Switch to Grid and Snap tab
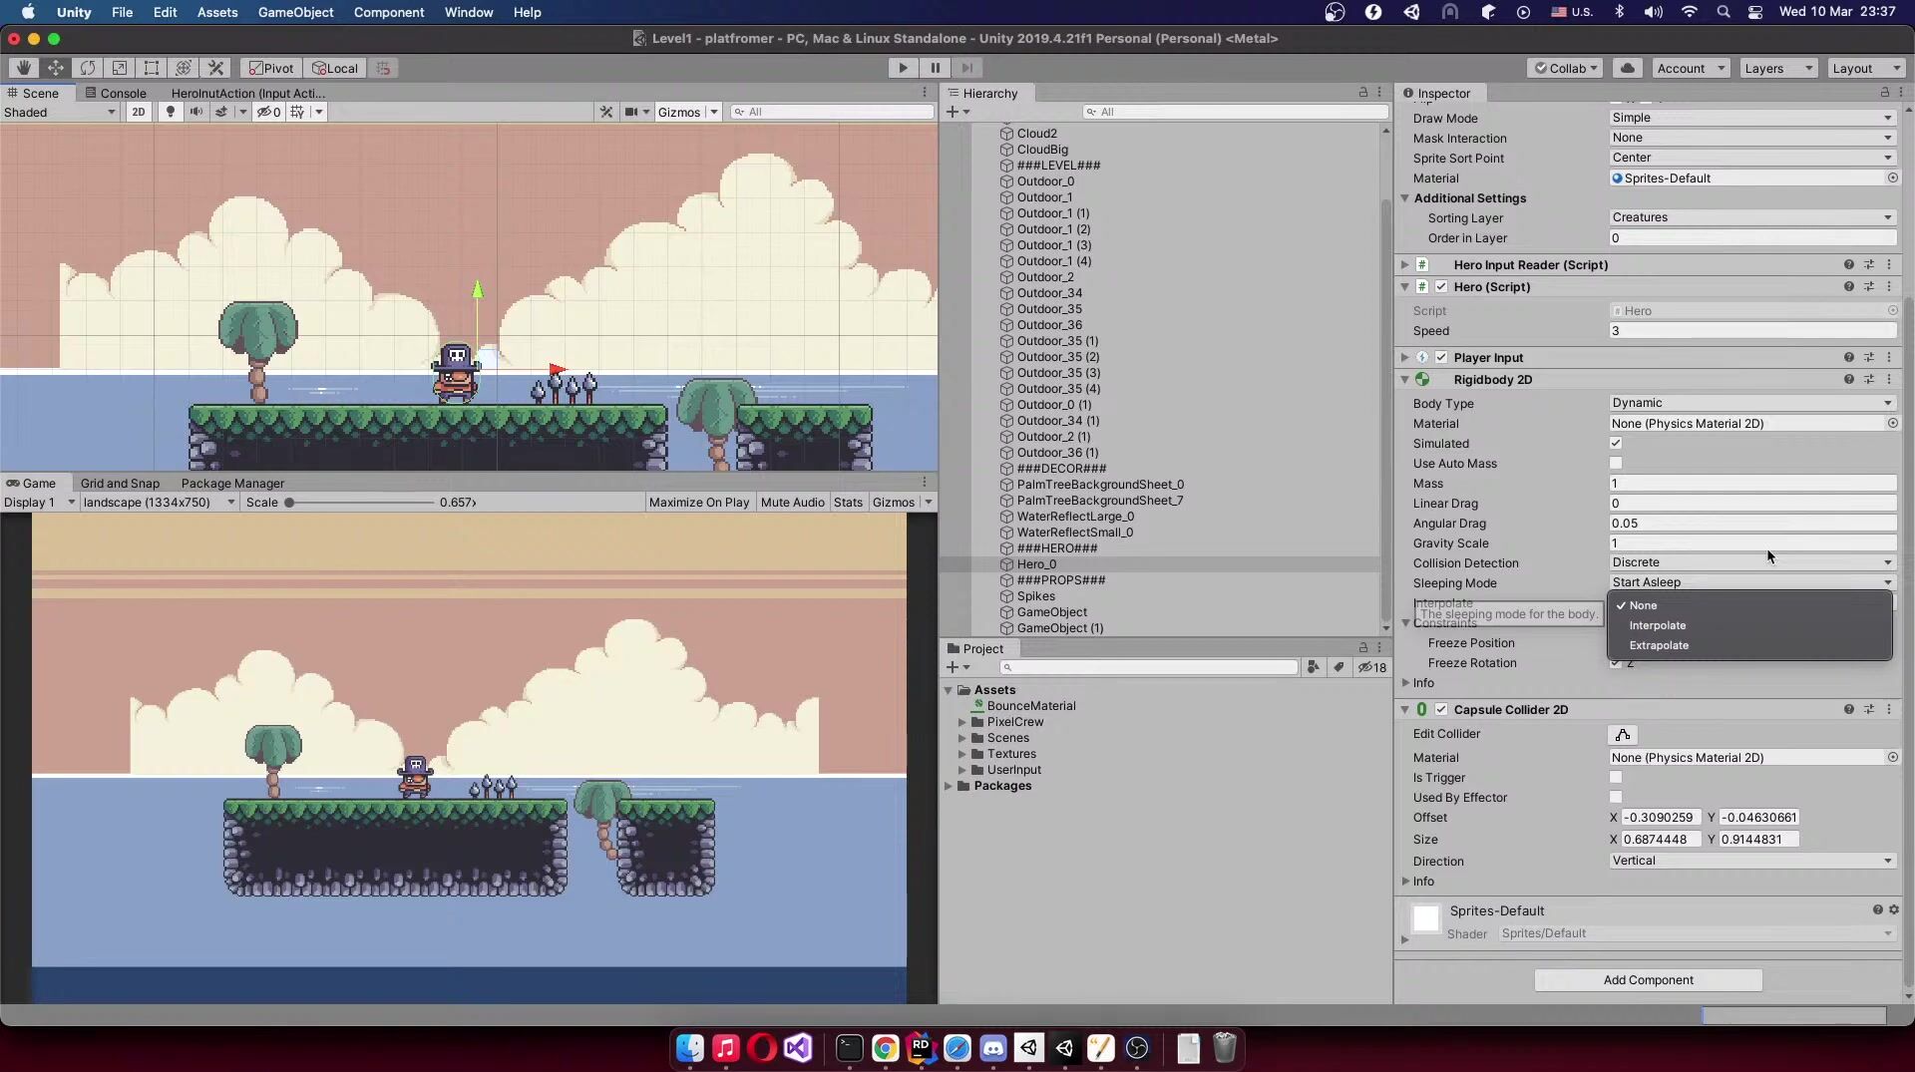The image size is (1915, 1072). click(x=120, y=484)
